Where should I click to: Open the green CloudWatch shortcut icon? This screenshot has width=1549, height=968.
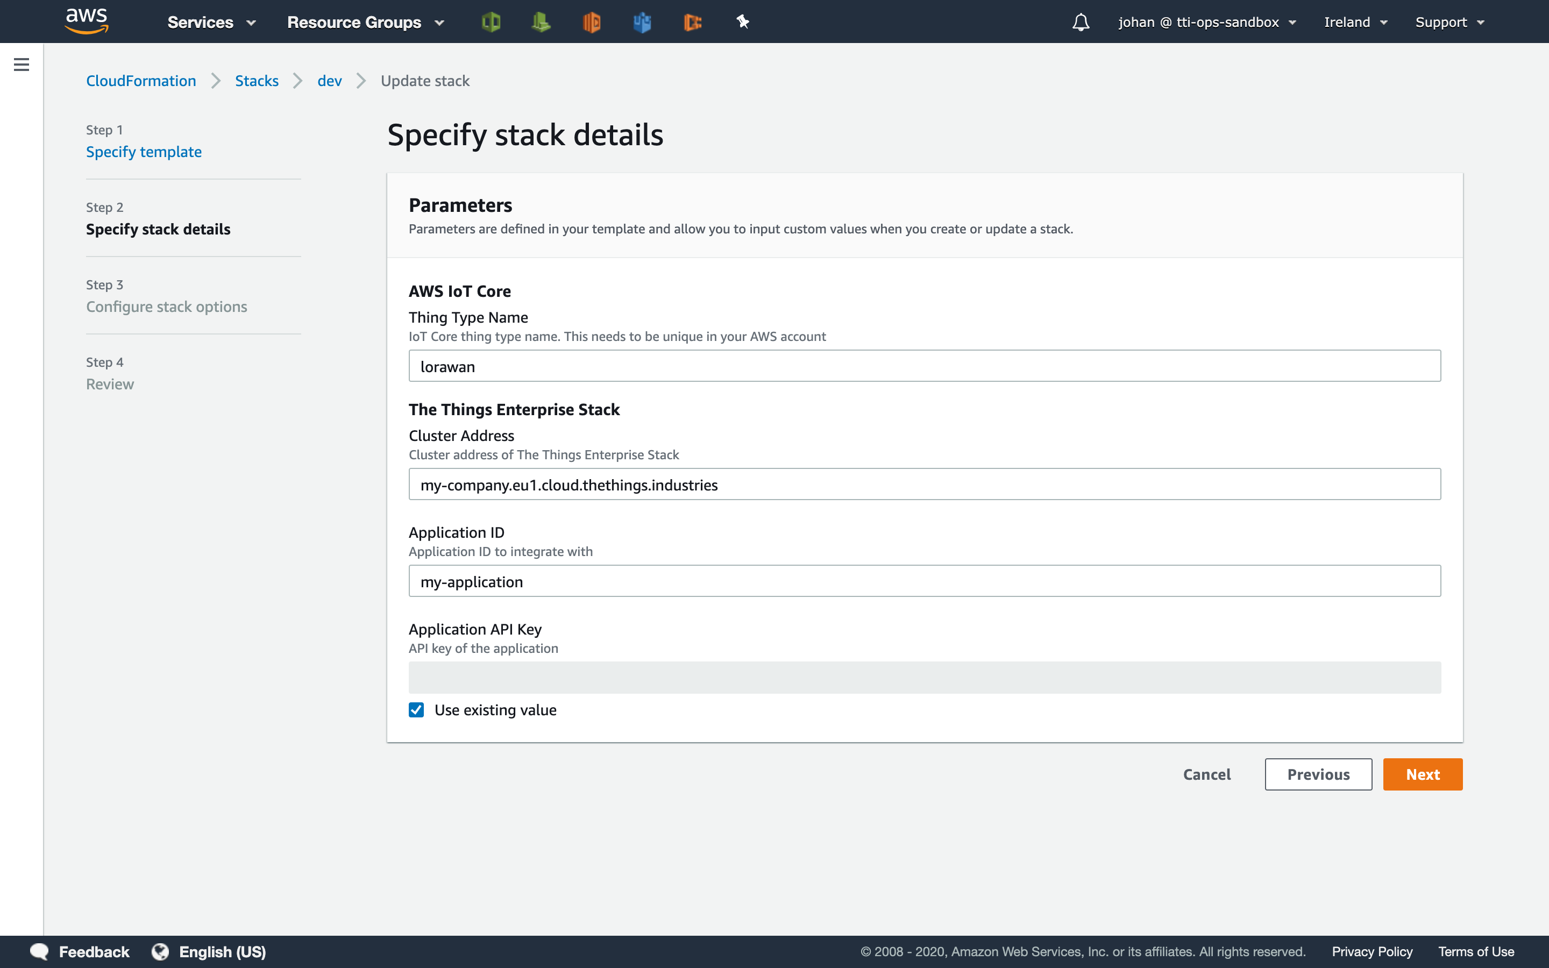[x=541, y=23]
